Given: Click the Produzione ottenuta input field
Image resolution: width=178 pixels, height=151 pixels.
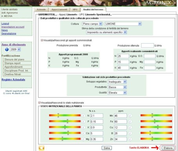Looking at the screenshot, I should (x=147, y=45).
